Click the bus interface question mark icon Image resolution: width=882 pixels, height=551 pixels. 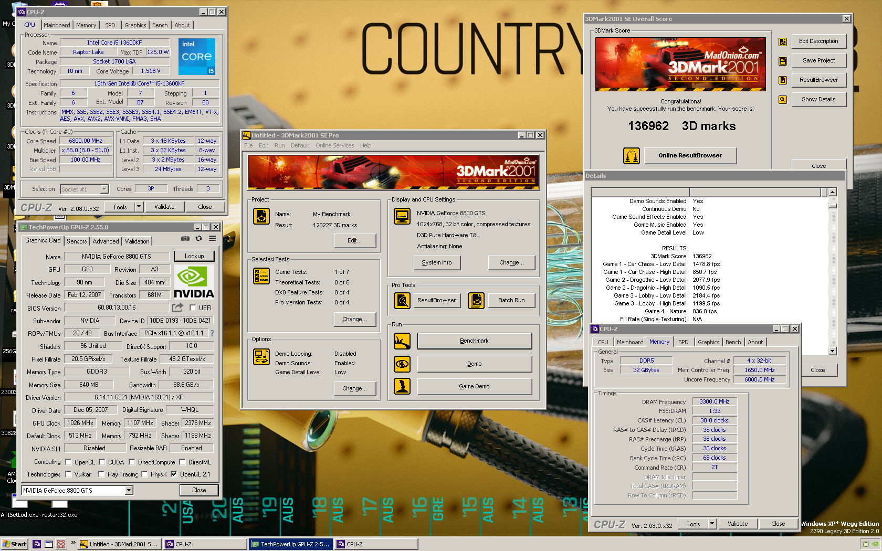(212, 333)
